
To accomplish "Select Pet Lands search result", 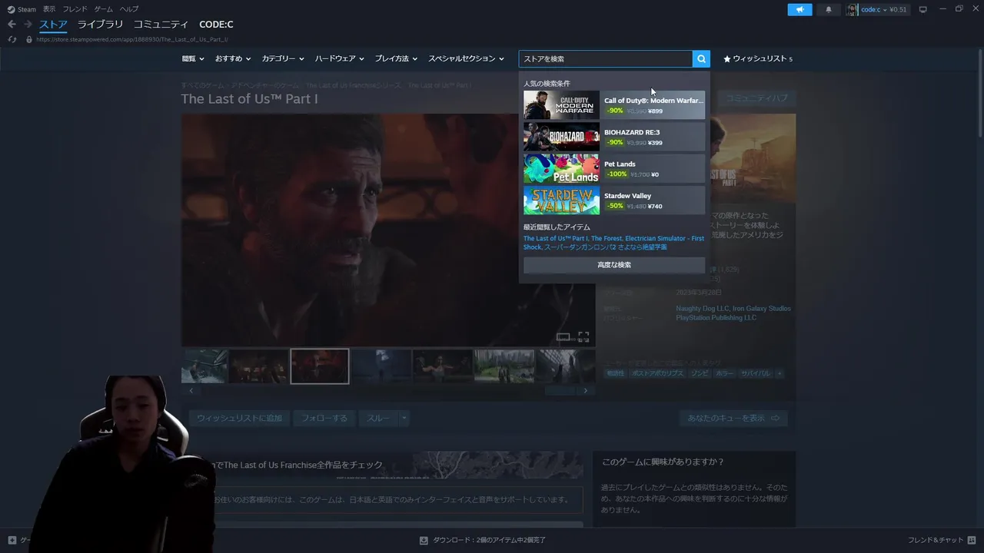I will pyautogui.click(x=614, y=168).
